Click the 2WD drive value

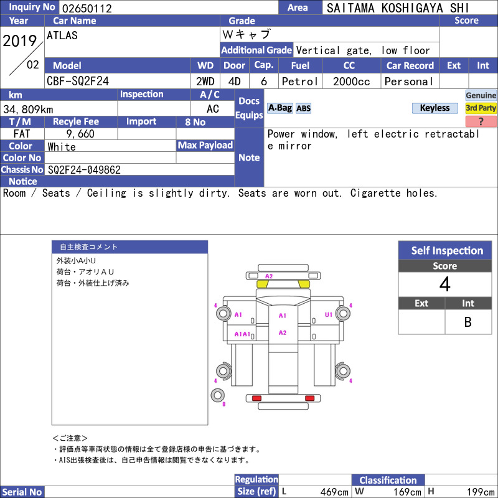pyautogui.click(x=205, y=82)
